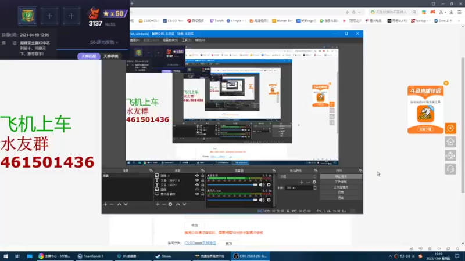Adjust microphone volume slider
Image resolution: width=465 pixels, height=261 pixels.
pyautogui.click(x=233, y=200)
